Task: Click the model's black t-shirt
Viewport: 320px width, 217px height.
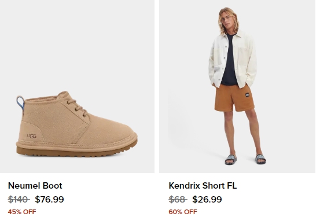Action: (x=230, y=59)
